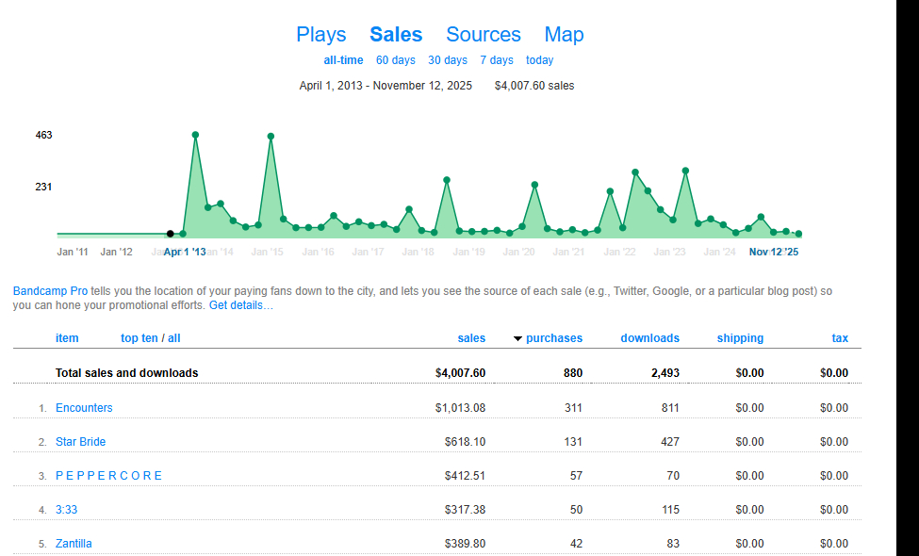Open the Sources tab
Viewport: 919px width, 556px height.
pos(483,35)
